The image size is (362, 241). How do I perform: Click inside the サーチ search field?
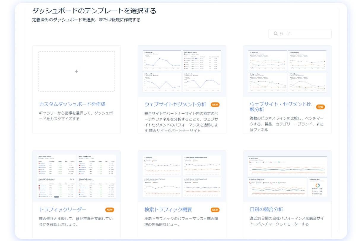(303, 34)
